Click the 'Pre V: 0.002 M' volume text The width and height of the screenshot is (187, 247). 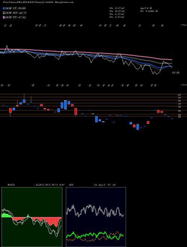click(x=149, y=11)
